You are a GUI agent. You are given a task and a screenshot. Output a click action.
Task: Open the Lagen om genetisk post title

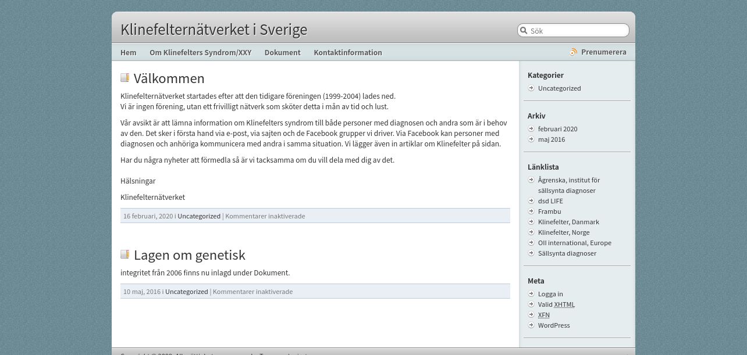point(190,255)
